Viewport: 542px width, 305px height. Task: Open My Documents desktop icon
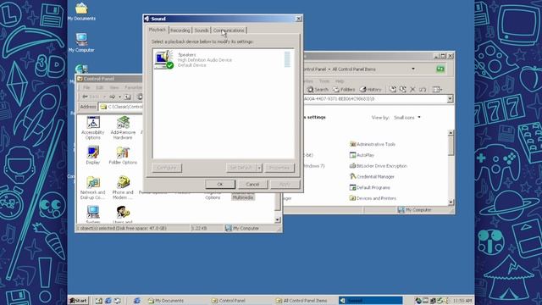point(81,11)
